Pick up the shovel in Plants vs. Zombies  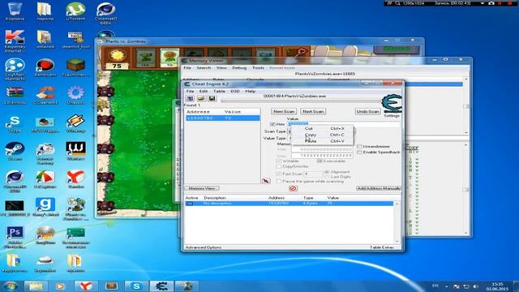[x=296, y=52]
